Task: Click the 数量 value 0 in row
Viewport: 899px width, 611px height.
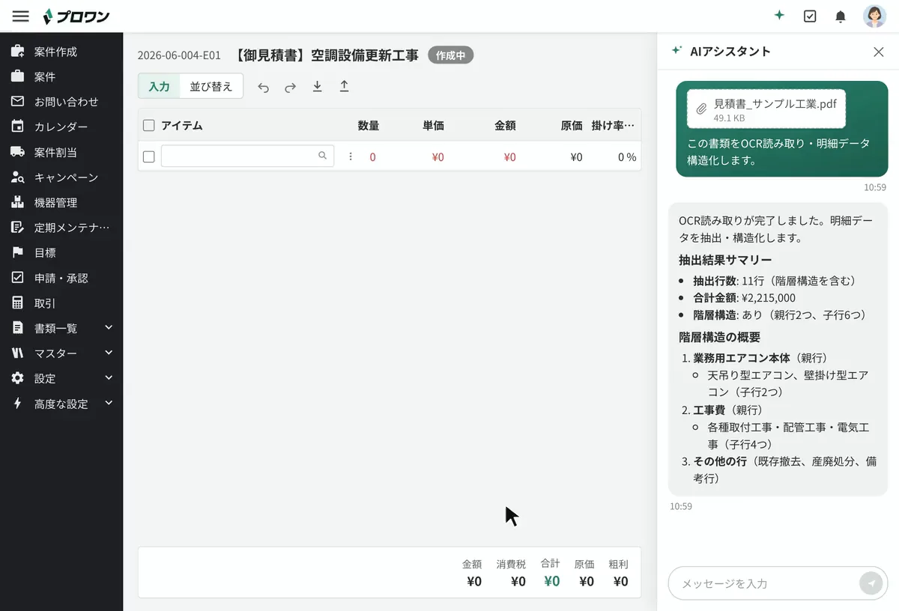Action: [x=372, y=157]
